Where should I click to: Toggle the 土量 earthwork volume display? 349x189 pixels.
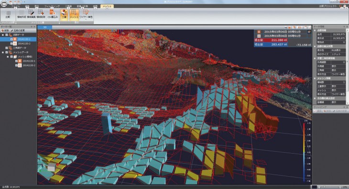[64, 14]
